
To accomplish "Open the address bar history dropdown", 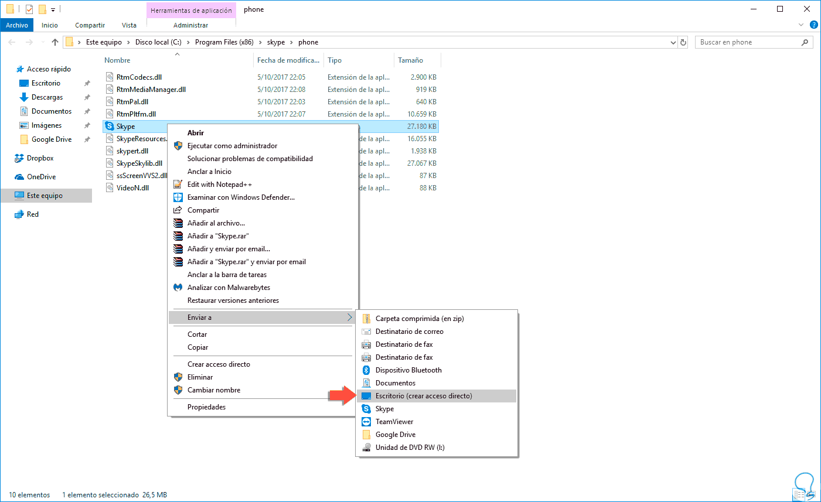I will click(673, 42).
